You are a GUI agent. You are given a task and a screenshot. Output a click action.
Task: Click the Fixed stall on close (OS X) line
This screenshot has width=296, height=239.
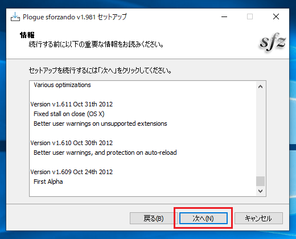(x=69, y=114)
